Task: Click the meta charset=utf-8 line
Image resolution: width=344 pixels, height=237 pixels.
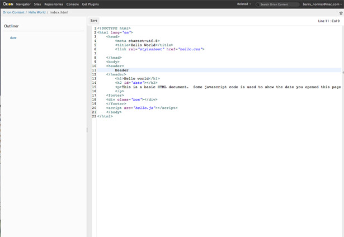Action: pos(138,41)
